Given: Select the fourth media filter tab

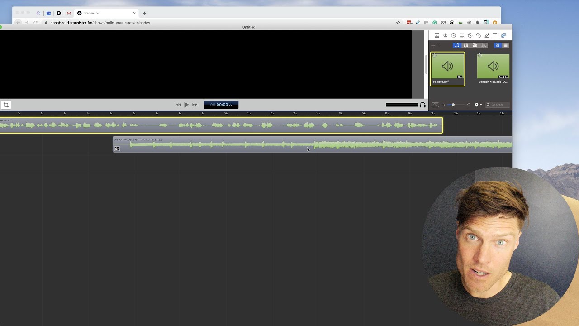Looking at the screenshot, I should tap(484, 45).
